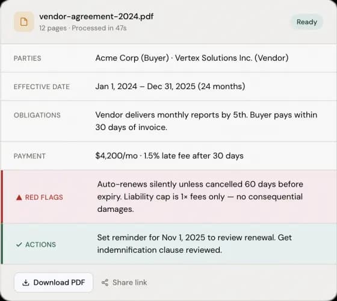Select the Obligations row label
This screenshot has height=301, width=337.
pyautogui.click(x=37, y=115)
